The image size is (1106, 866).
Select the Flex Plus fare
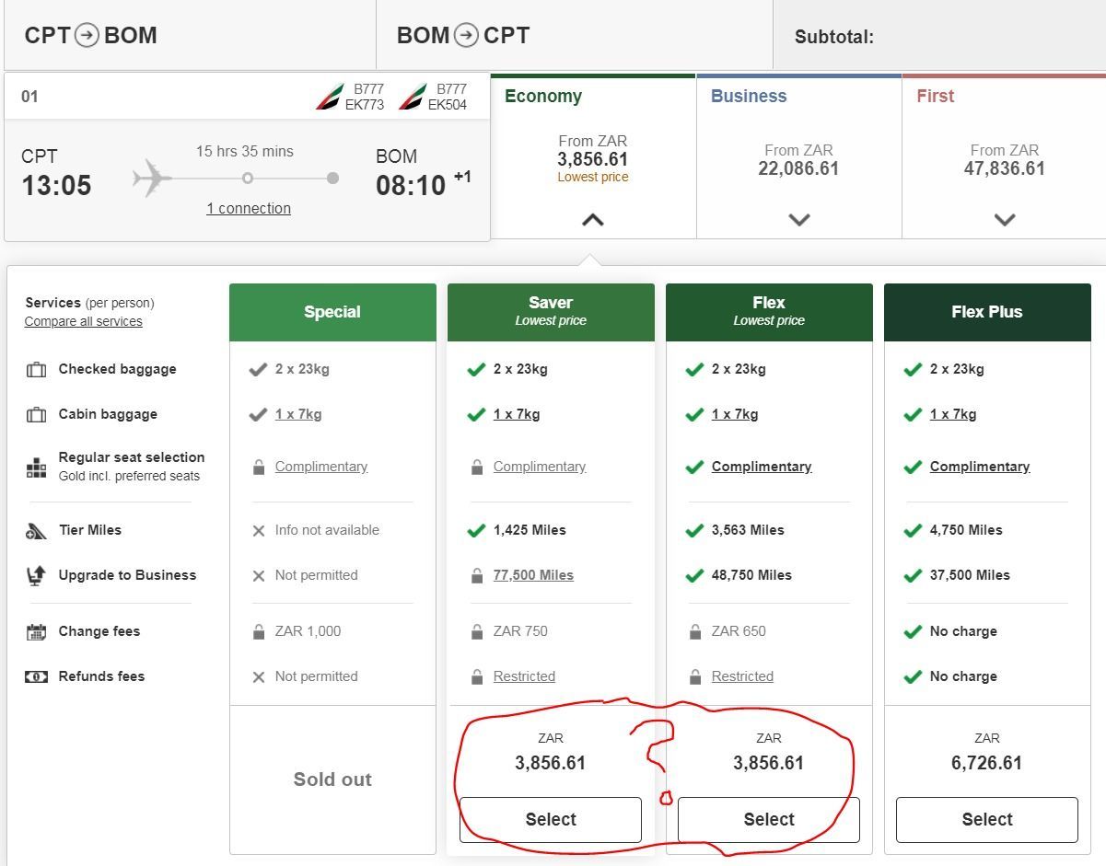click(x=986, y=819)
